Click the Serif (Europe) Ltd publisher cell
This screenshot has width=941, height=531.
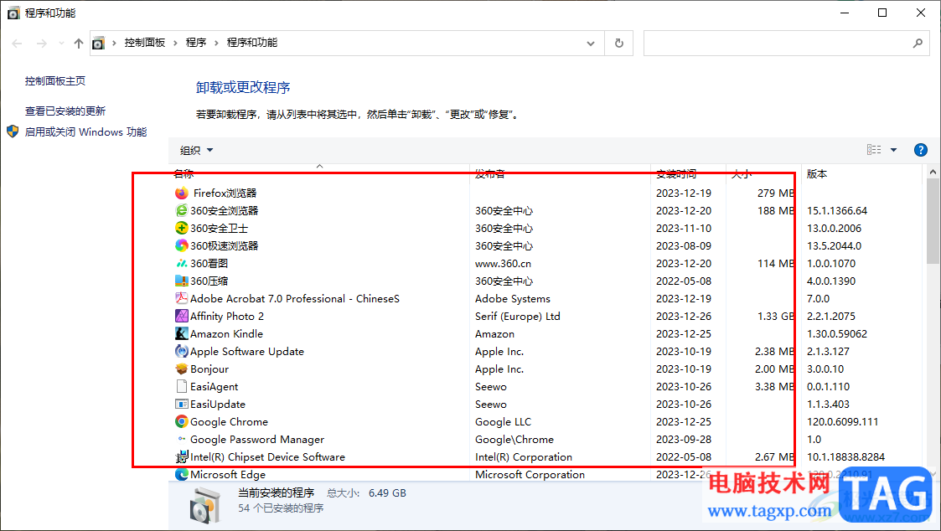518,317
